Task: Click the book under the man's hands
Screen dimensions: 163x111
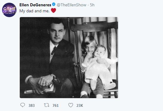Action: (40, 89)
